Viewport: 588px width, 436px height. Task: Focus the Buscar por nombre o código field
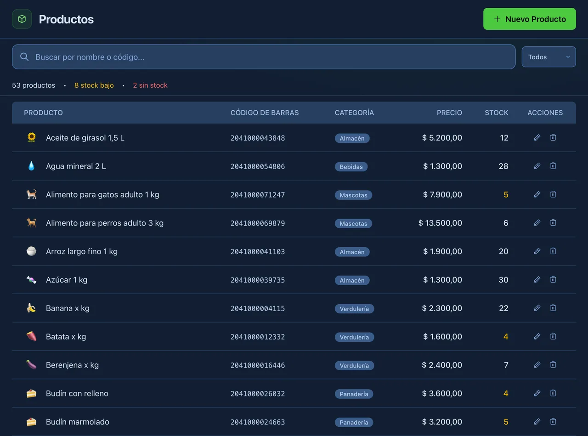coord(264,57)
